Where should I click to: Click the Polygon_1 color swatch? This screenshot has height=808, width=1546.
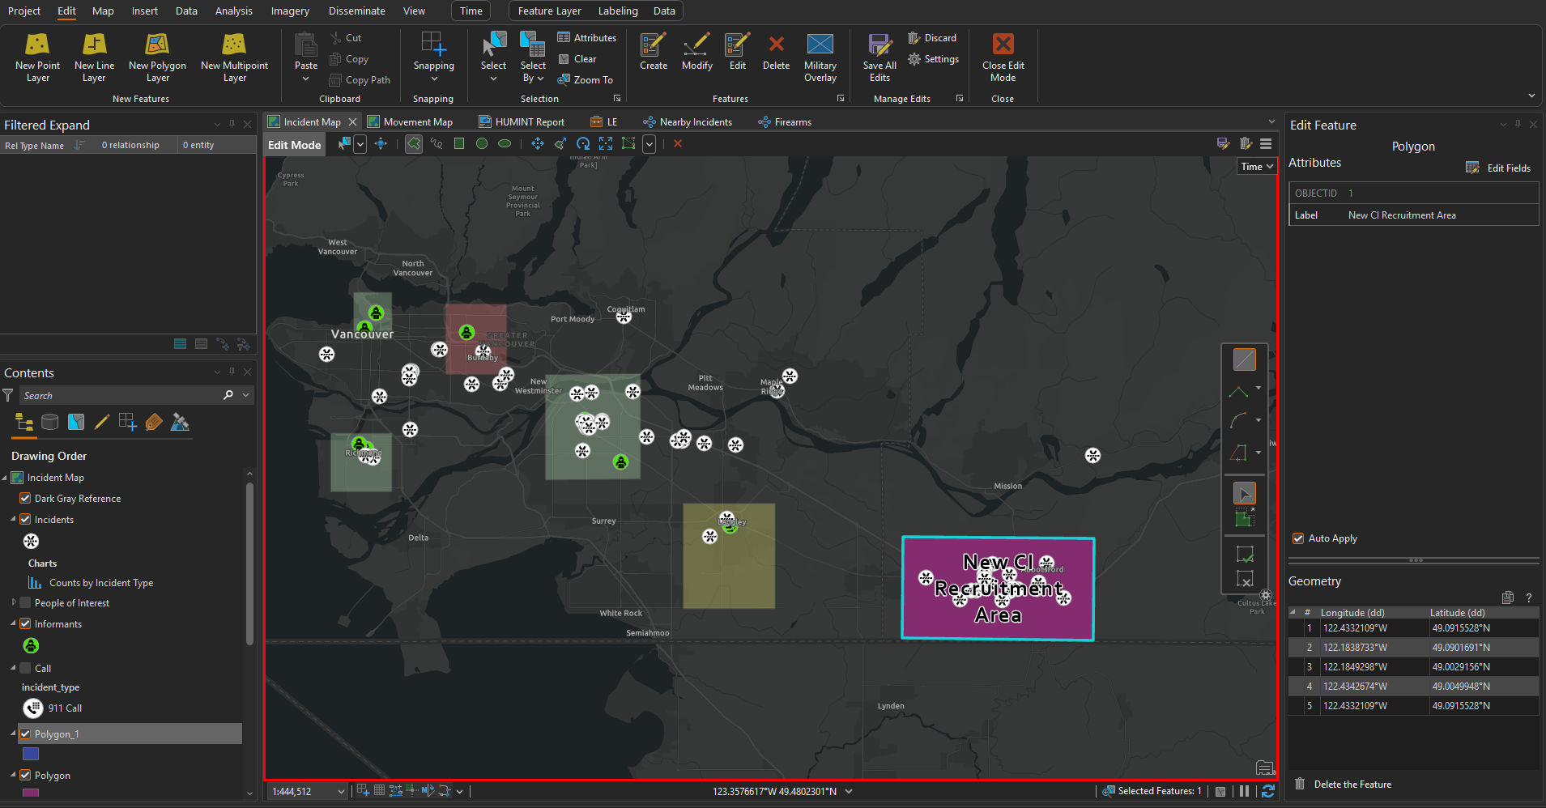(x=31, y=753)
